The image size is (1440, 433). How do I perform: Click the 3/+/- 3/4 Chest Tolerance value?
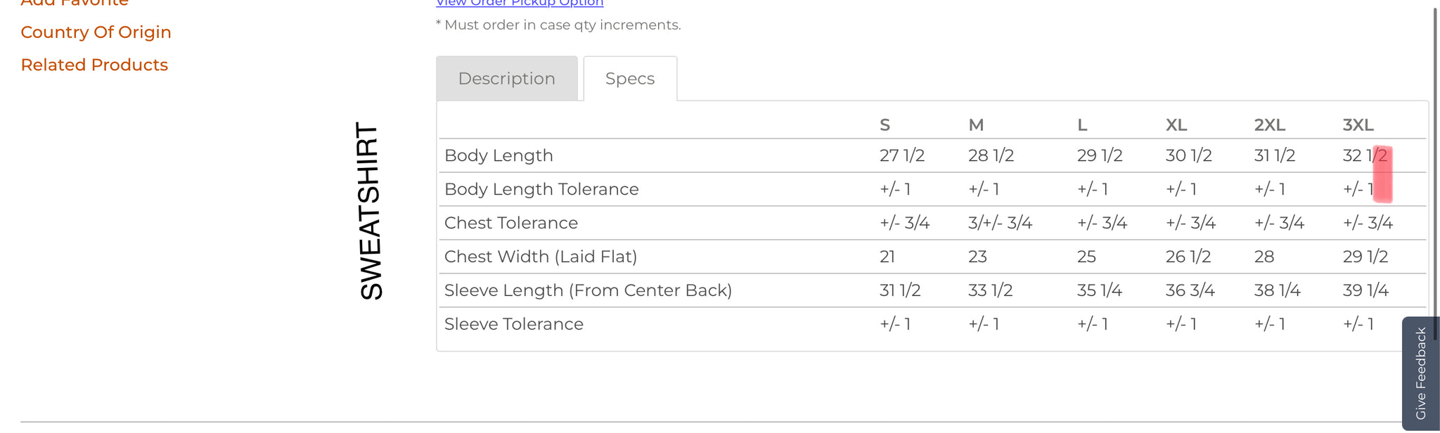1000,223
